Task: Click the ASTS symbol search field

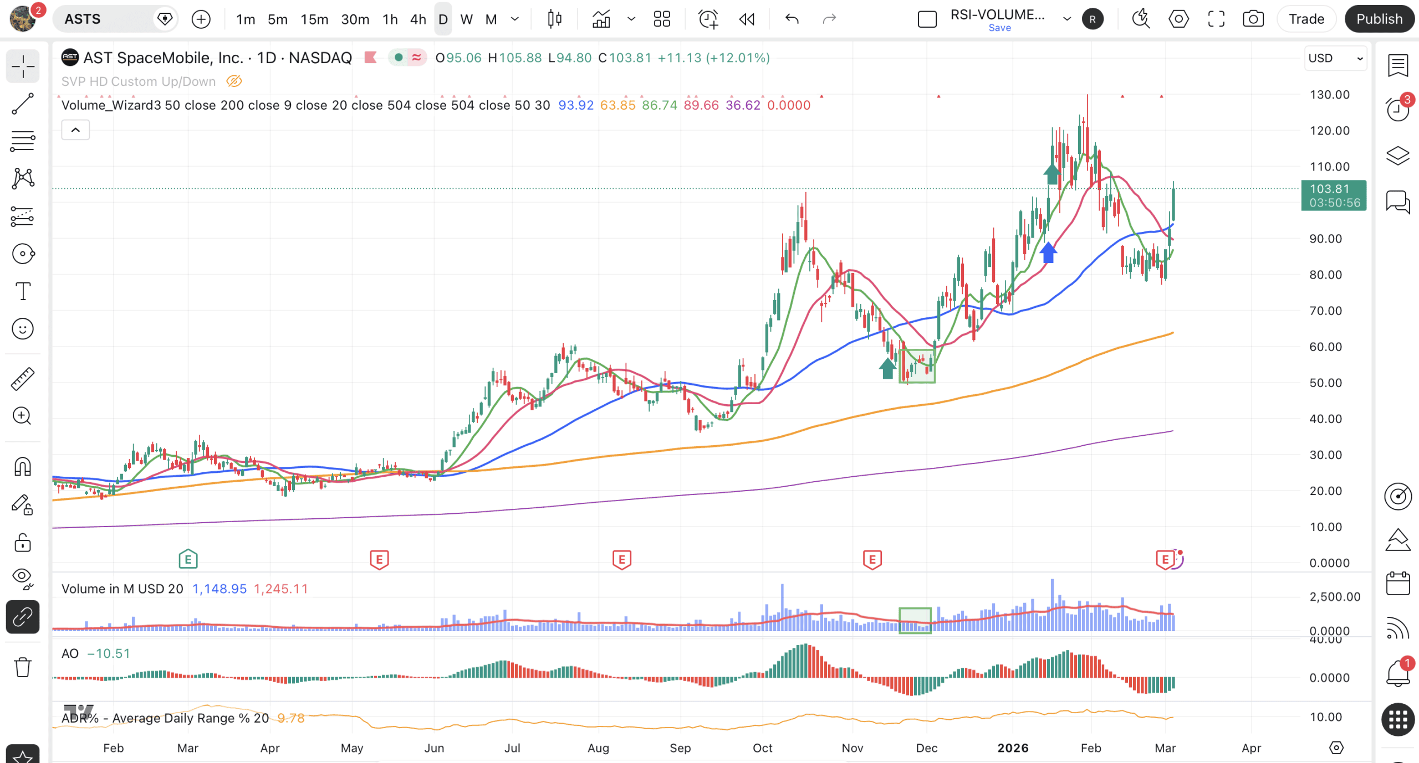Action: point(105,19)
